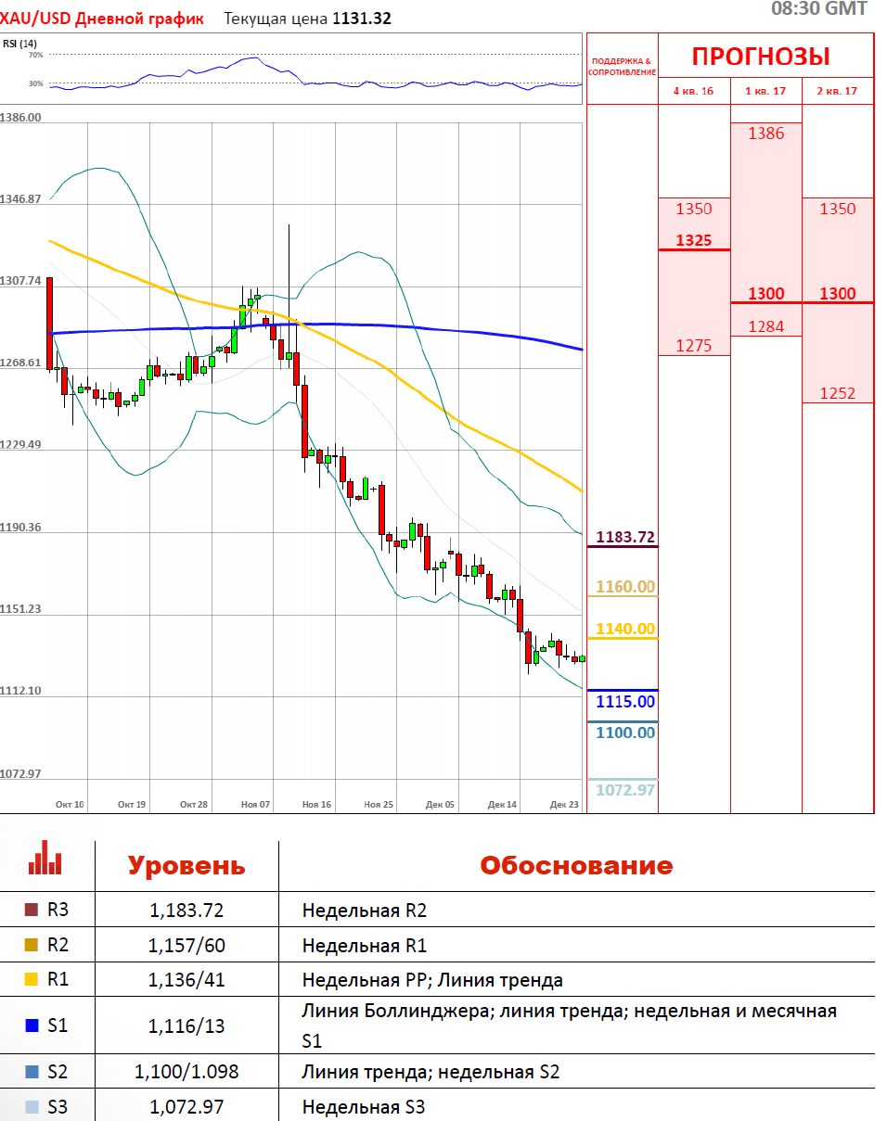This screenshot has height=1121, width=887.
Task: Click the 1183.72 resistance level label
Action: (x=624, y=537)
